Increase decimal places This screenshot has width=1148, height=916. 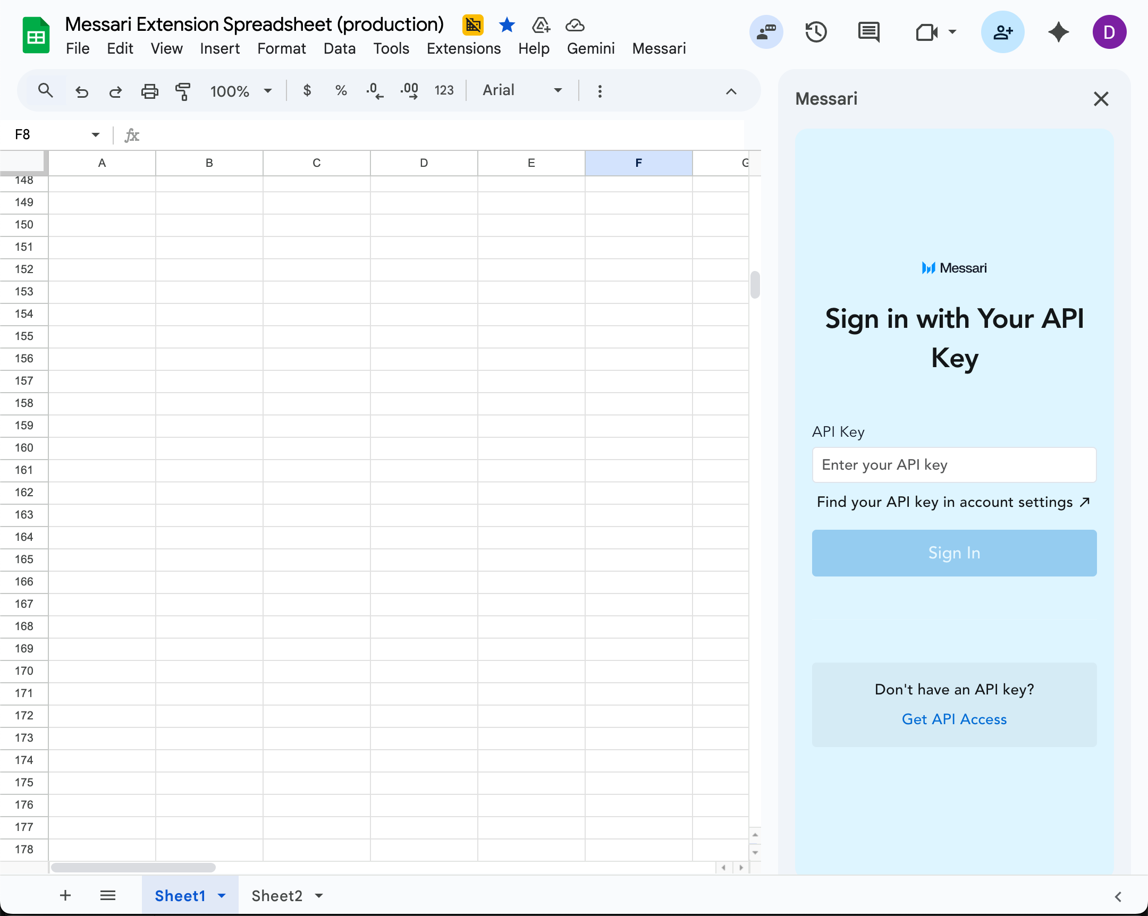tap(409, 91)
